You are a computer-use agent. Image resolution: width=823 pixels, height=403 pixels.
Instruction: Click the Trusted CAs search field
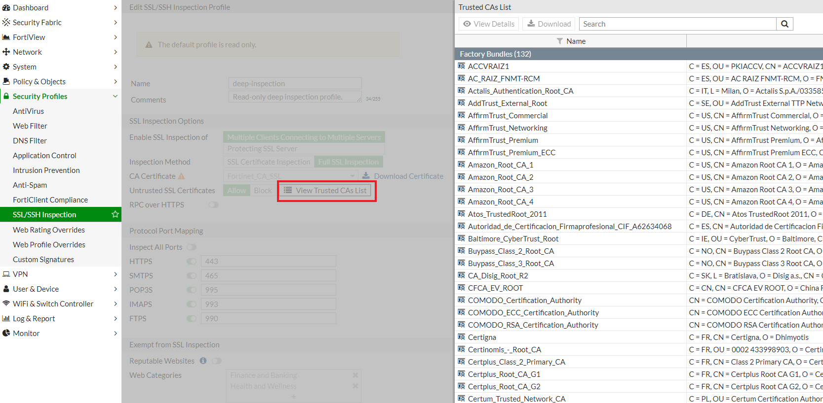pyautogui.click(x=678, y=24)
